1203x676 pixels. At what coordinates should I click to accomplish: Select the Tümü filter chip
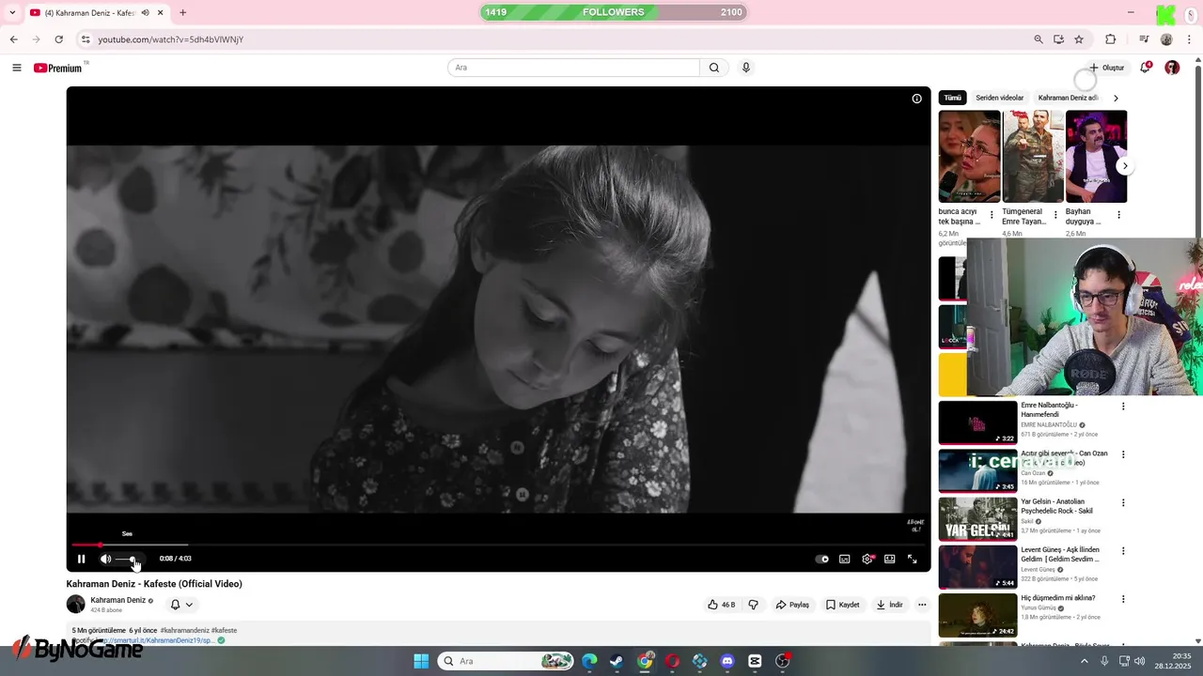952,98
